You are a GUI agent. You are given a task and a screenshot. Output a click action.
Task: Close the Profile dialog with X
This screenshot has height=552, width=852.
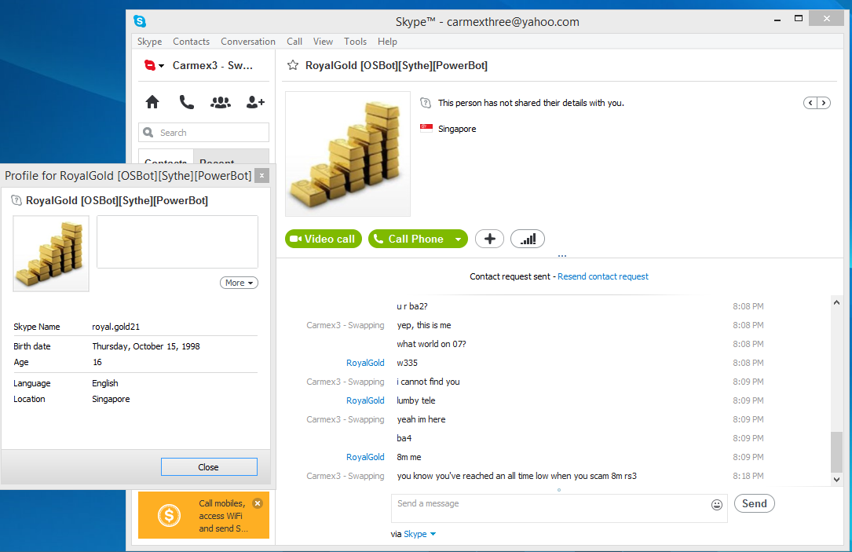[262, 175]
